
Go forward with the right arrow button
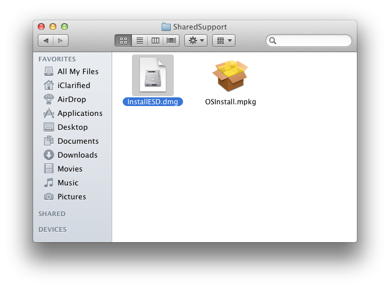60,41
